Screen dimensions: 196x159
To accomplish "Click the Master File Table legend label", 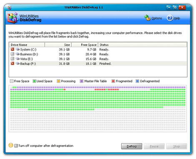I will pos(95,81).
